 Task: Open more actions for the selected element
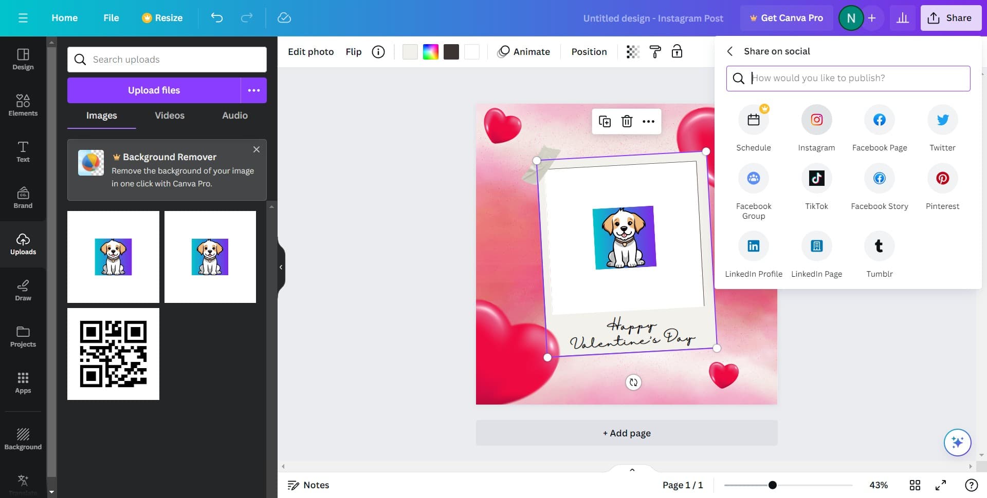click(x=648, y=121)
